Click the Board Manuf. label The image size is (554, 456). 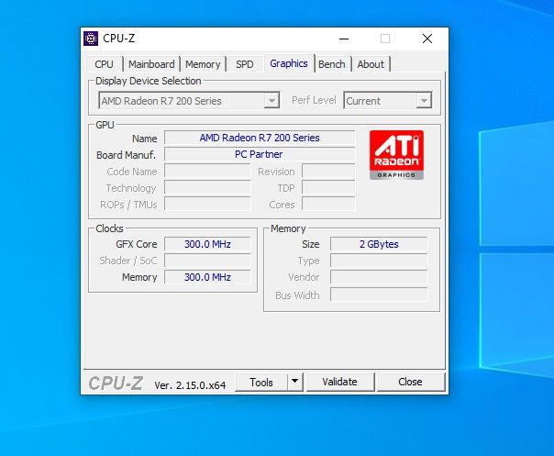click(x=127, y=155)
